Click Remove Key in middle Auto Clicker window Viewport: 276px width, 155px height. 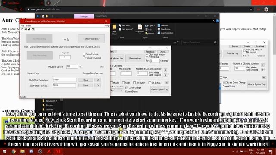tap(135, 59)
